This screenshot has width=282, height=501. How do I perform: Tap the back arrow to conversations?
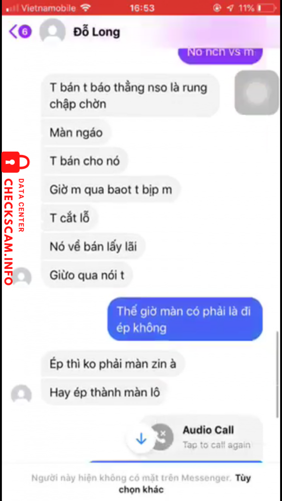(x=13, y=32)
